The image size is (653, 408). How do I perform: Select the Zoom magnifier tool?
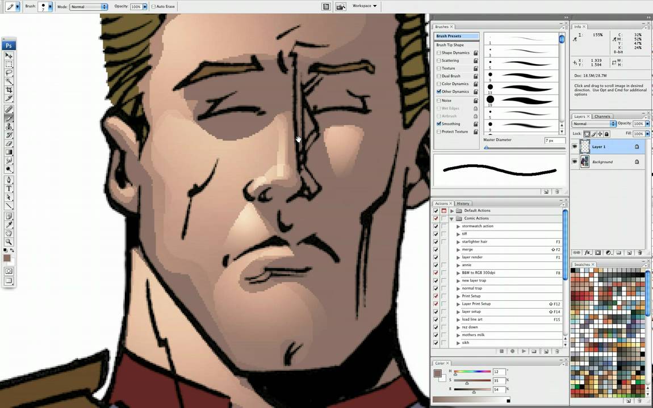coord(9,242)
